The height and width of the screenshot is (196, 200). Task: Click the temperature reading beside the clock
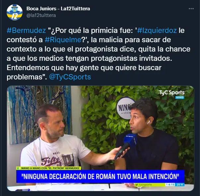point(180,184)
